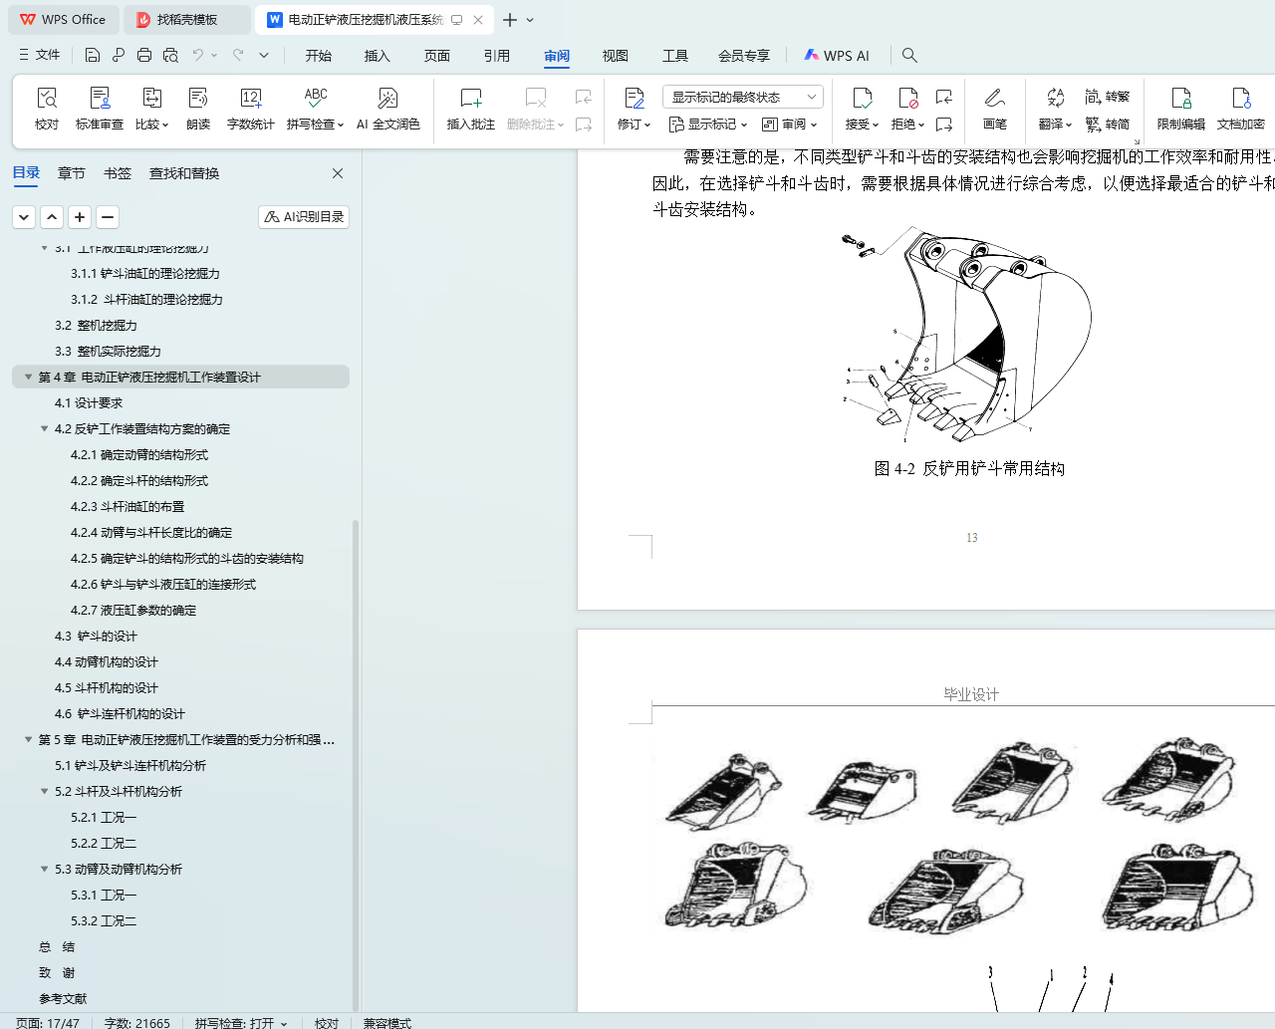Click the navigation pane vertical scrollbar

(x=356, y=765)
